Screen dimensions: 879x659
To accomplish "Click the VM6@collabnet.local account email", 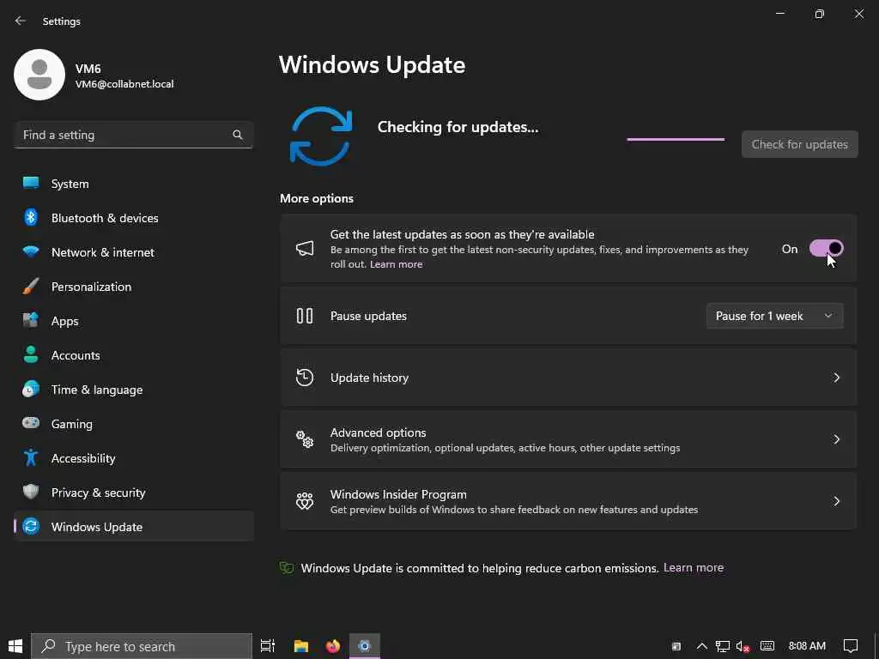I will tap(124, 84).
